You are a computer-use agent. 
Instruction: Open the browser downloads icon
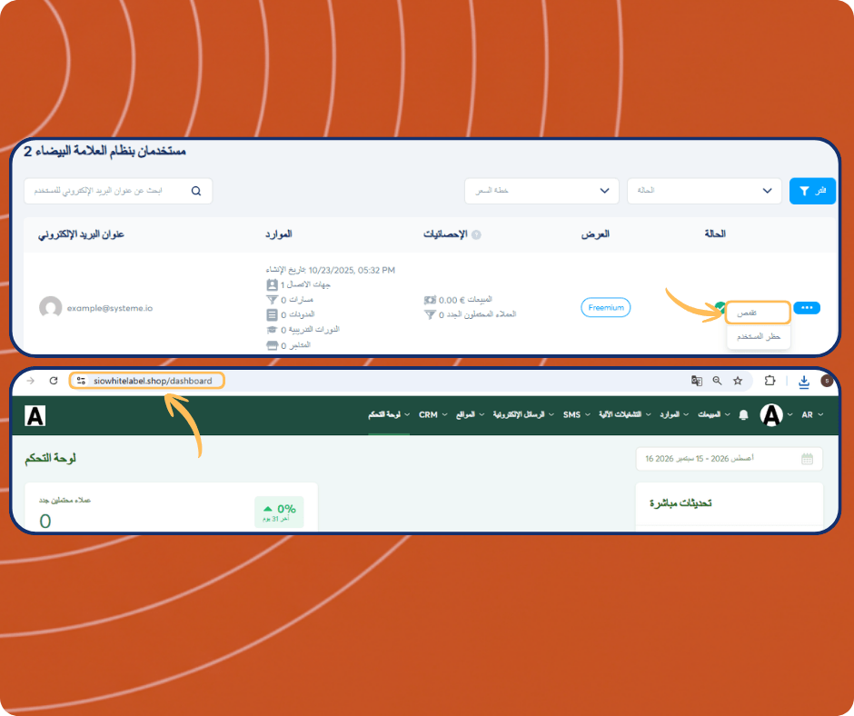coord(804,382)
